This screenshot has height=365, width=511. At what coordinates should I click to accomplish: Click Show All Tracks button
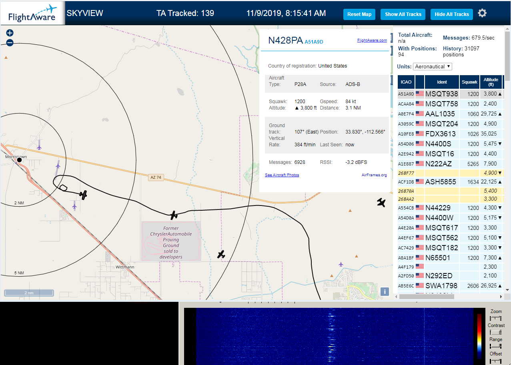[x=403, y=14]
